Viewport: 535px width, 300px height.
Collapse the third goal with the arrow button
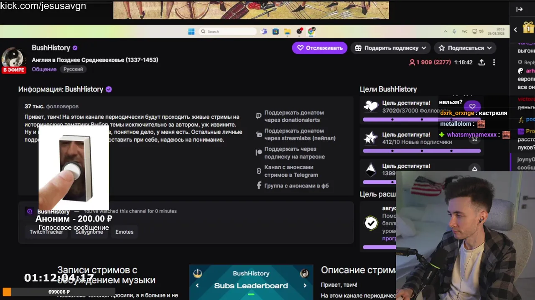tap(474, 169)
